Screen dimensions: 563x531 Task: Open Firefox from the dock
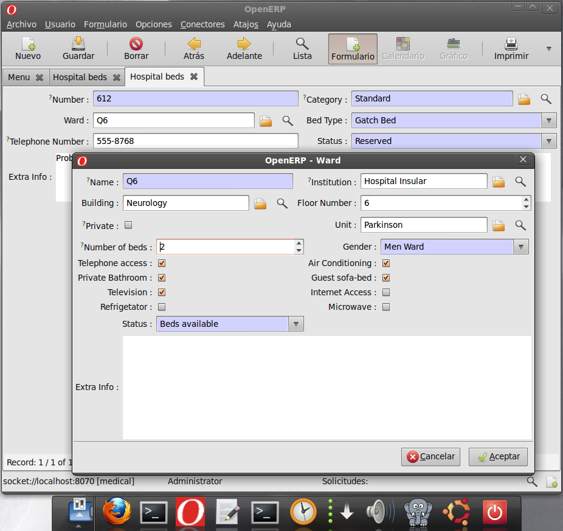(x=117, y=512)
